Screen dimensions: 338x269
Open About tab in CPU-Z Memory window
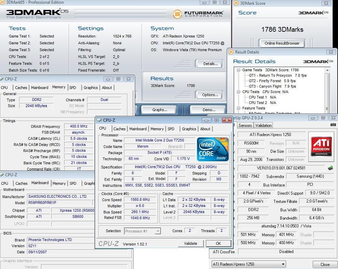click(x=107, y=88)
